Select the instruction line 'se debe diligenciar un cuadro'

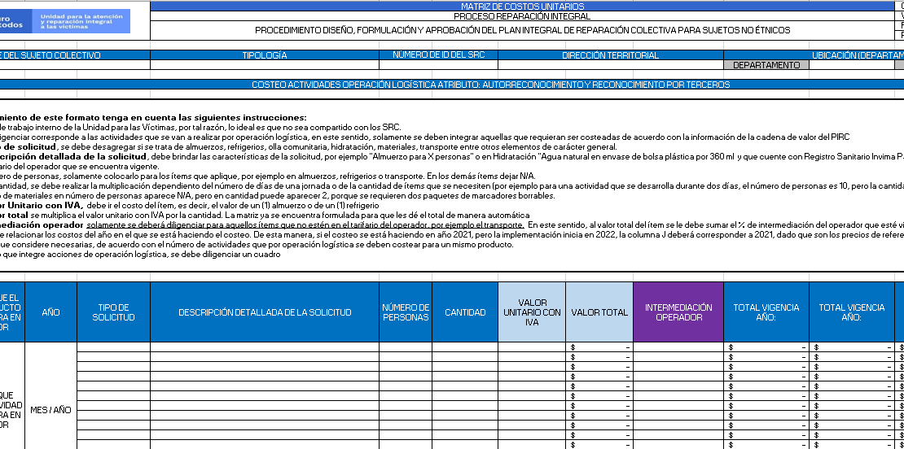[141, 255]
